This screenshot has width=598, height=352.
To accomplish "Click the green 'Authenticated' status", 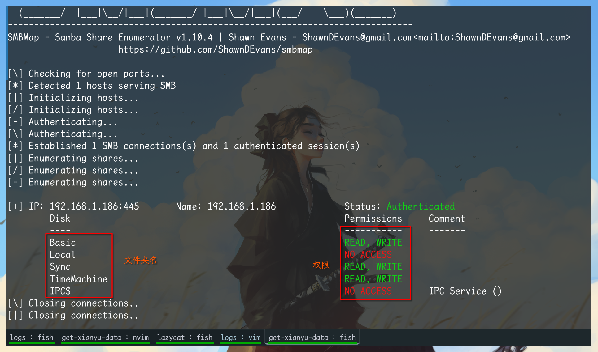I will pyautogui.click(x=421, y=206).
